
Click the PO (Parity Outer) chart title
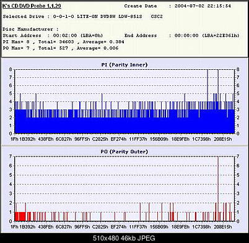pyautogui.click(x=124, y=151)
